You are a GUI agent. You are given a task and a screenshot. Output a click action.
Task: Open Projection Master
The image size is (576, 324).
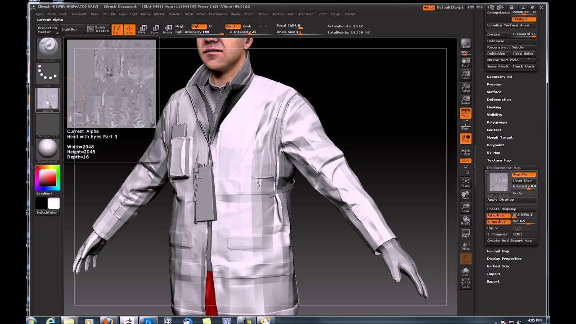(47, 30)
